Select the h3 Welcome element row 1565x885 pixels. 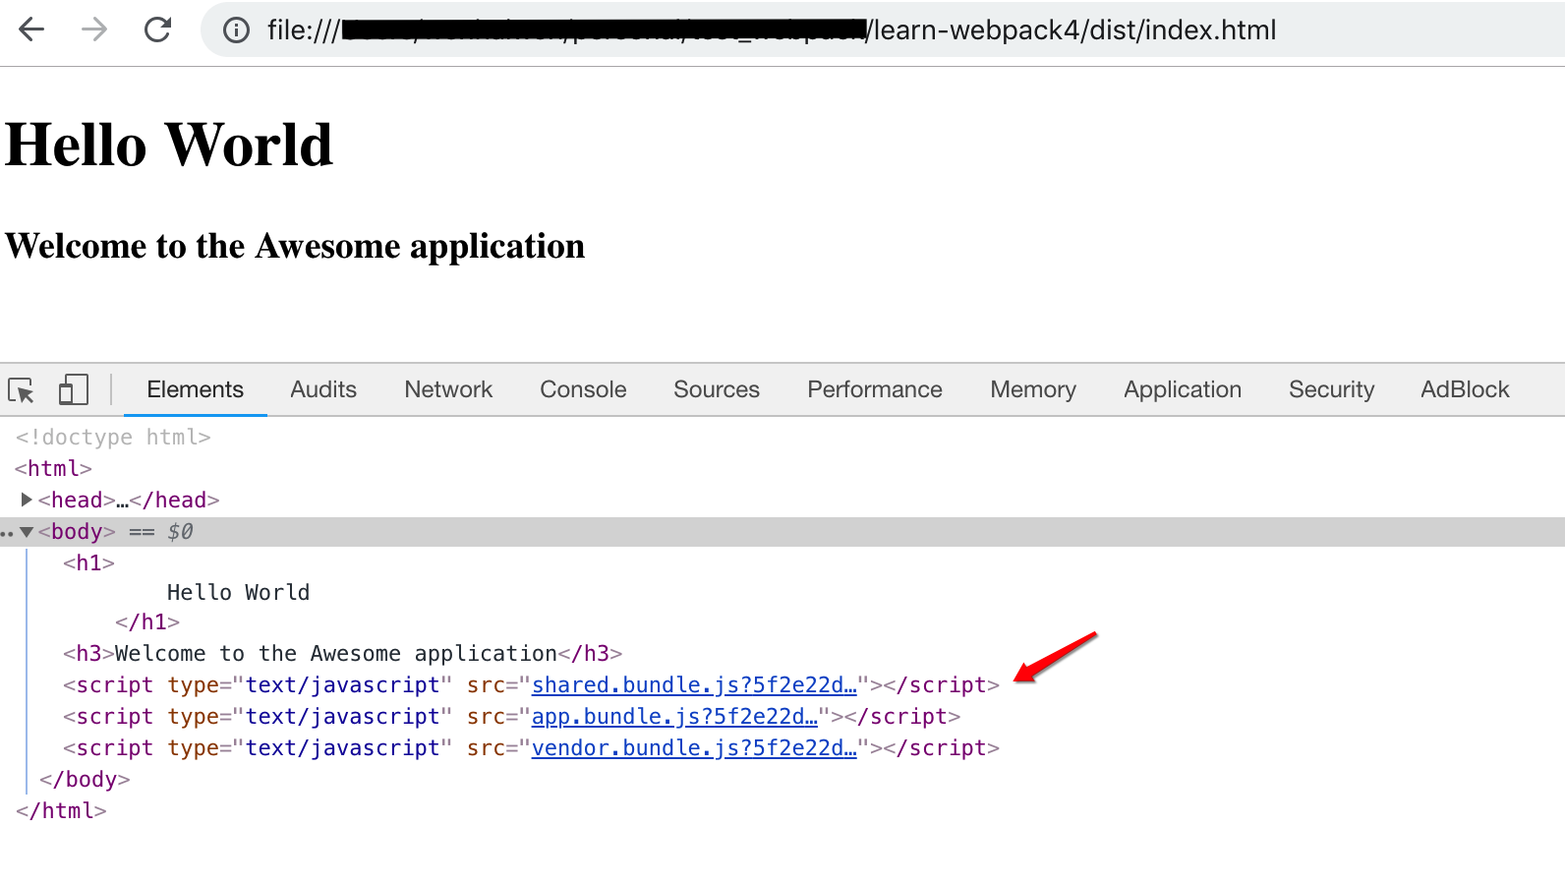(x=342, y=653)
